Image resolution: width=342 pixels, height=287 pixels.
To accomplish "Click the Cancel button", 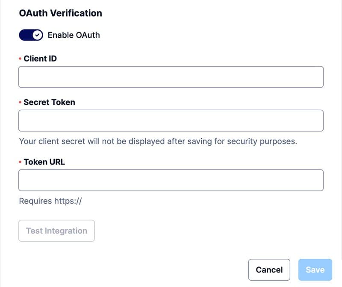I will point(269,269).
